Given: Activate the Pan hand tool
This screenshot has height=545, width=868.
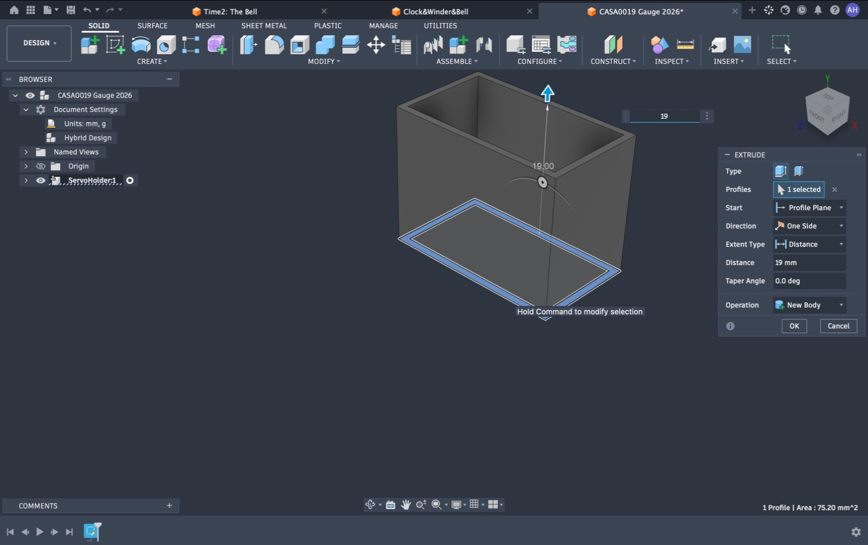Looking at the screenshot, I should (406, 505).
